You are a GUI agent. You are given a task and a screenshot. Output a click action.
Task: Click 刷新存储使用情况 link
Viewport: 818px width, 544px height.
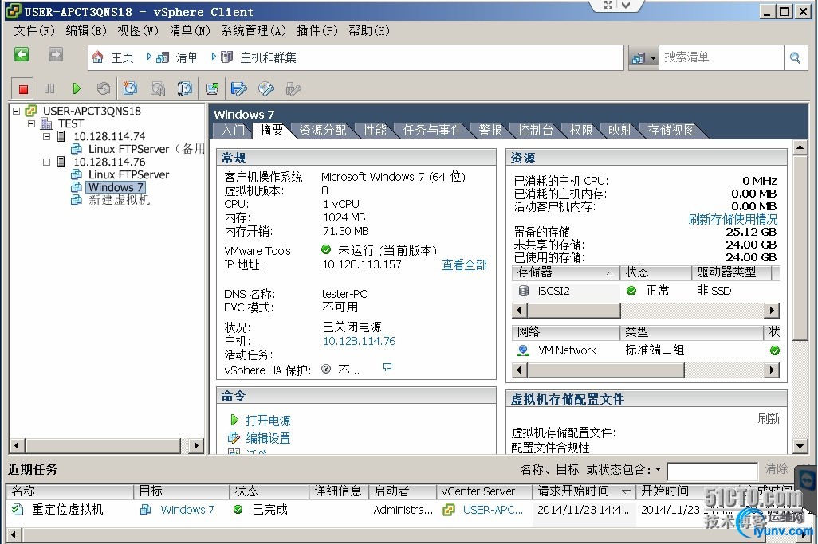point(733,219)
